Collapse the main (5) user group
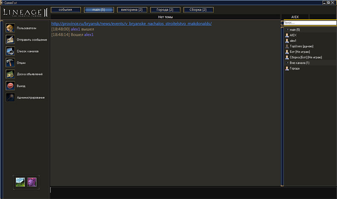 (x=287, y=30)
